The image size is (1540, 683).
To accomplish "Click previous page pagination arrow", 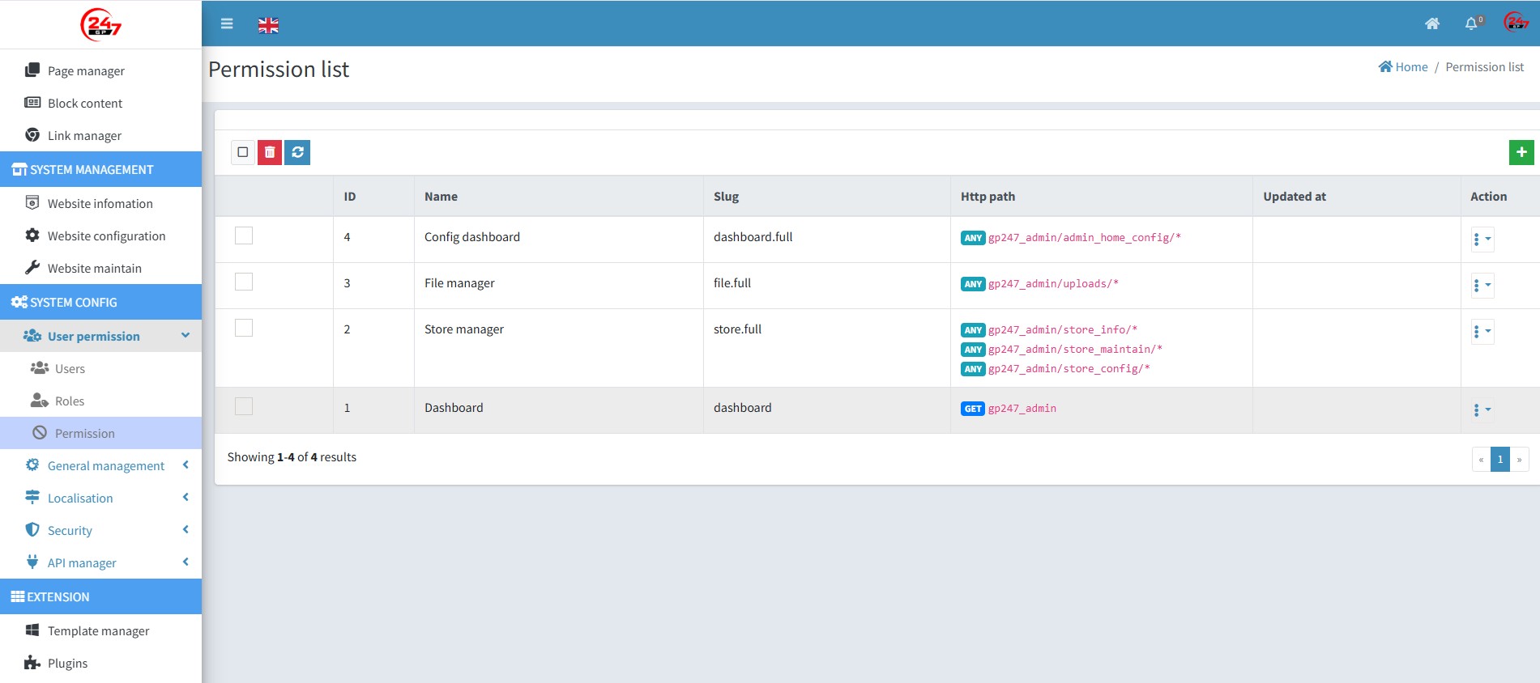I will (x=1481, y=459).
